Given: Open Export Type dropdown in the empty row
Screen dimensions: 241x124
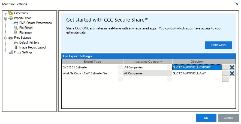Looking at the screenshot, I should (x=121, y=79).
